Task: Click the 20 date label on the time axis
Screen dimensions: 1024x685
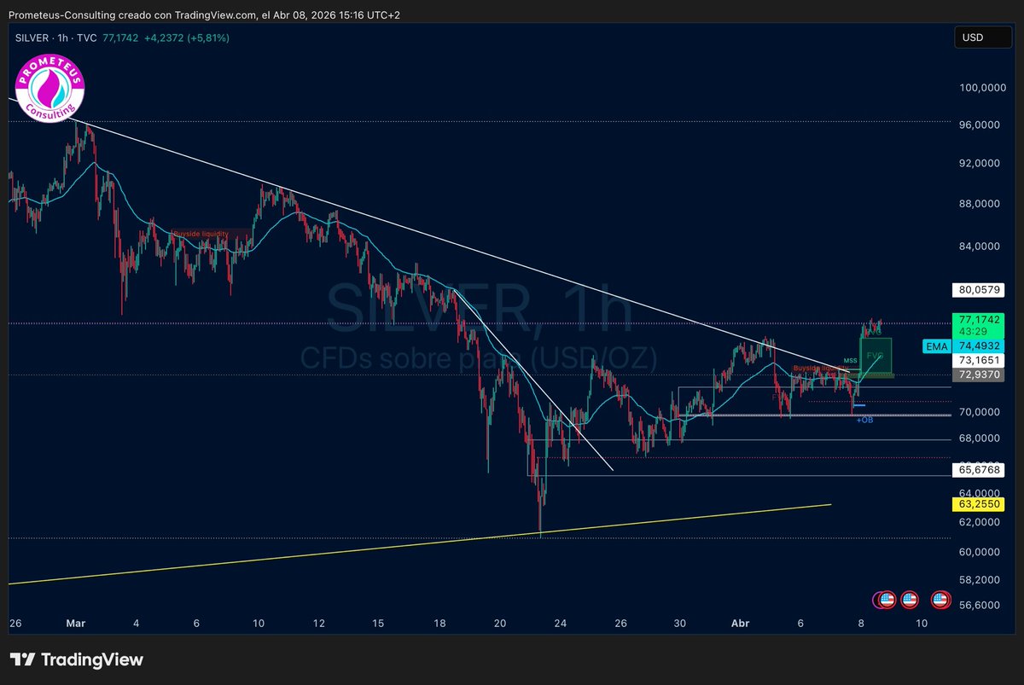Action: tap(500, 624)
